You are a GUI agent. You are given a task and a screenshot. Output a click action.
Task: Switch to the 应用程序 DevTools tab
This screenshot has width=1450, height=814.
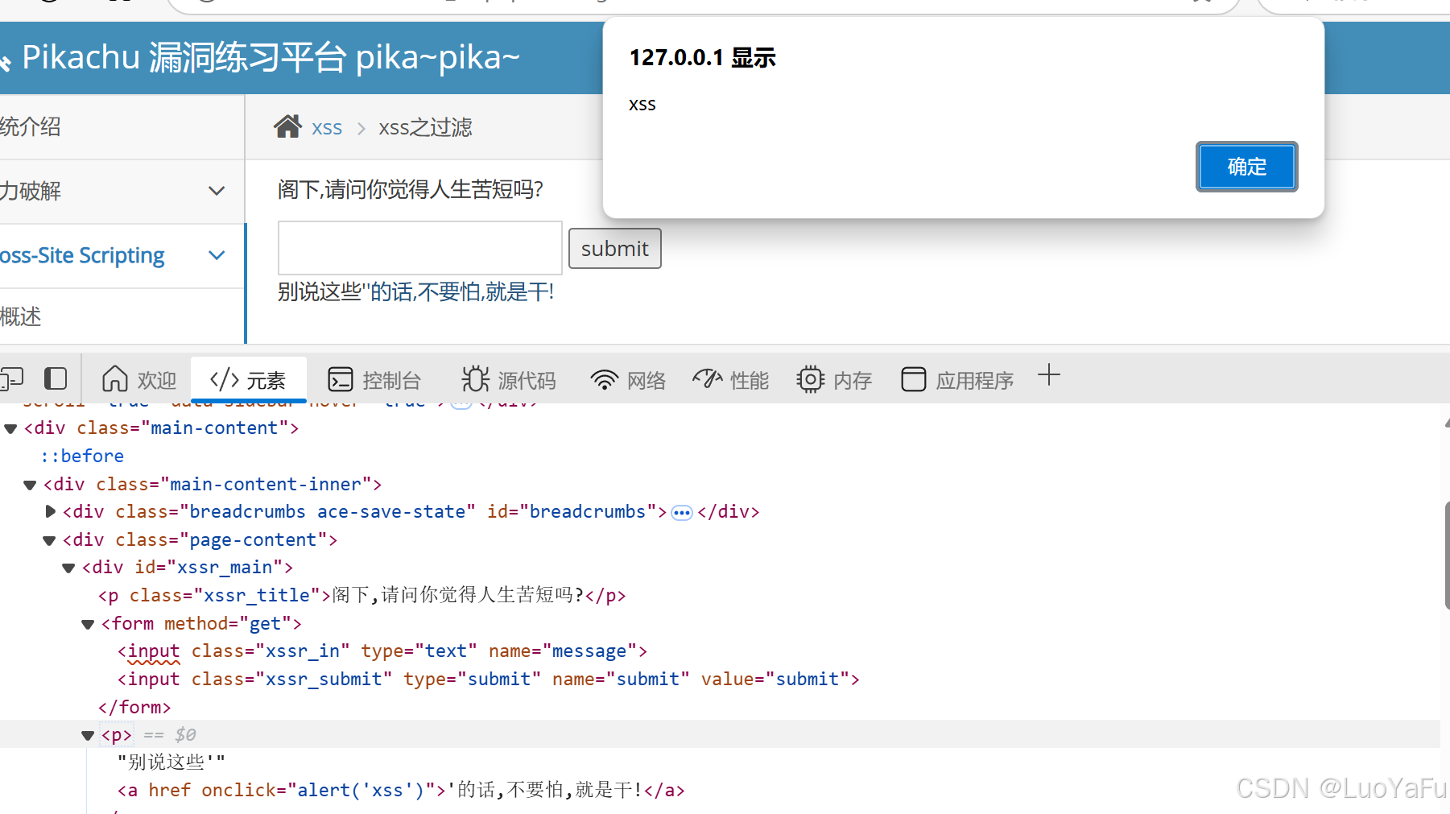coord(957,379)
